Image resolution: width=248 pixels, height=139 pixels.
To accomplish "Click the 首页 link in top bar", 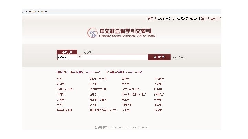I will click(151, 18).
